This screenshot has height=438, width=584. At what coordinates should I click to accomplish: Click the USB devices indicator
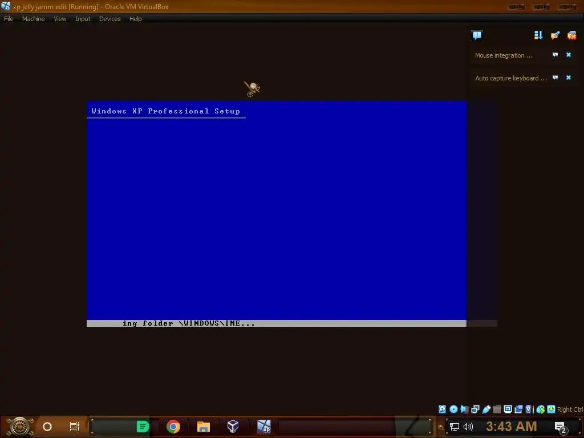tap(486, 409)
